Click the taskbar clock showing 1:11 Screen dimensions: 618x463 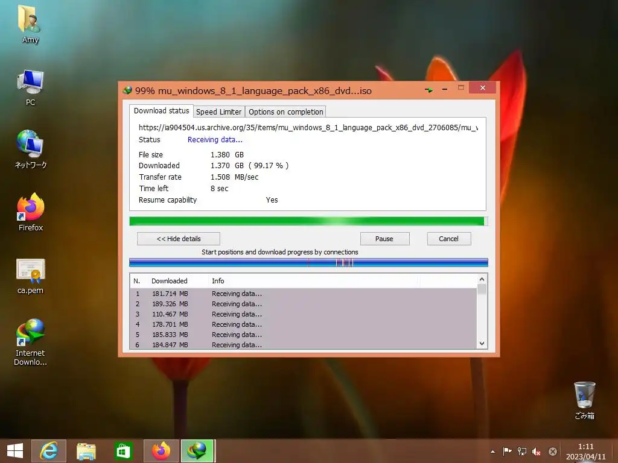pos(585,451)
